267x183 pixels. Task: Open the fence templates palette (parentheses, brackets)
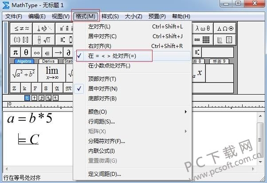(x=21, y=40)
